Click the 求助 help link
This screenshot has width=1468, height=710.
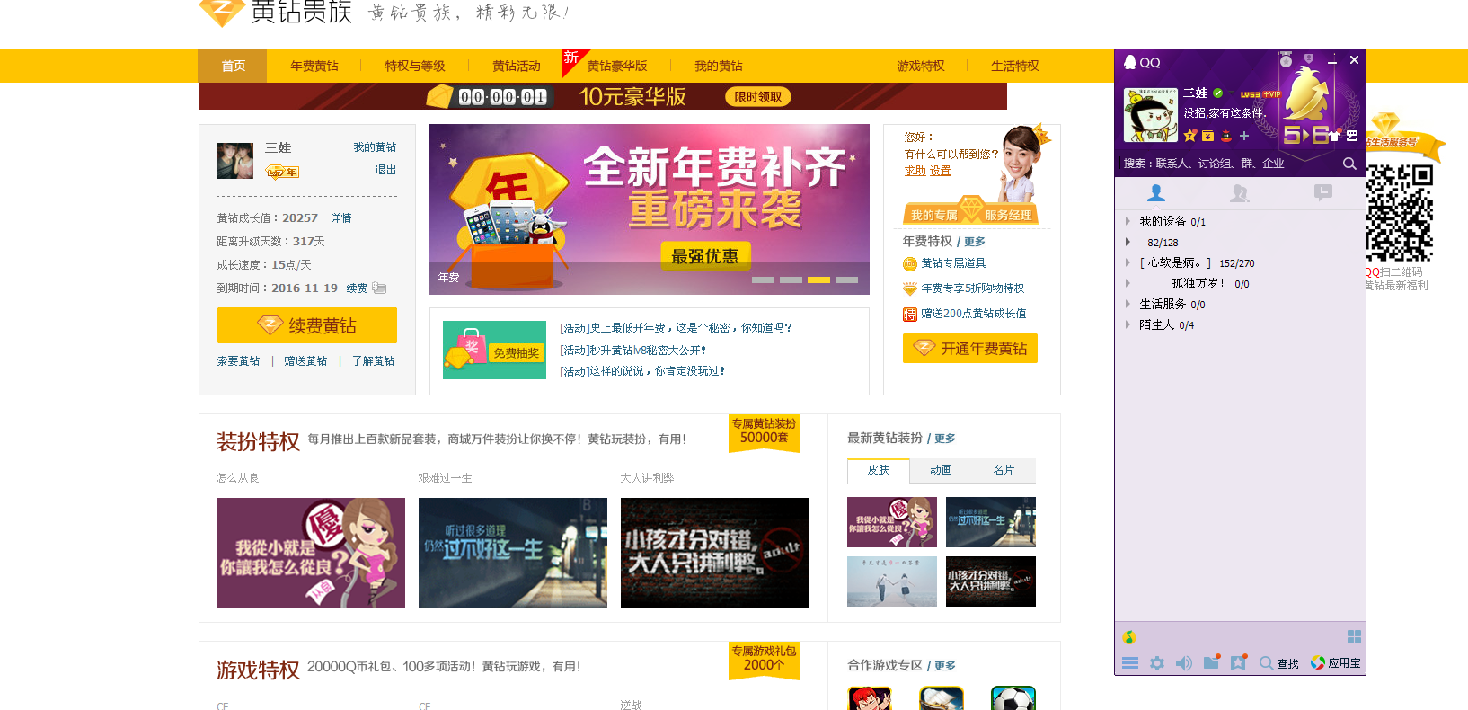[x=915, y=171]
